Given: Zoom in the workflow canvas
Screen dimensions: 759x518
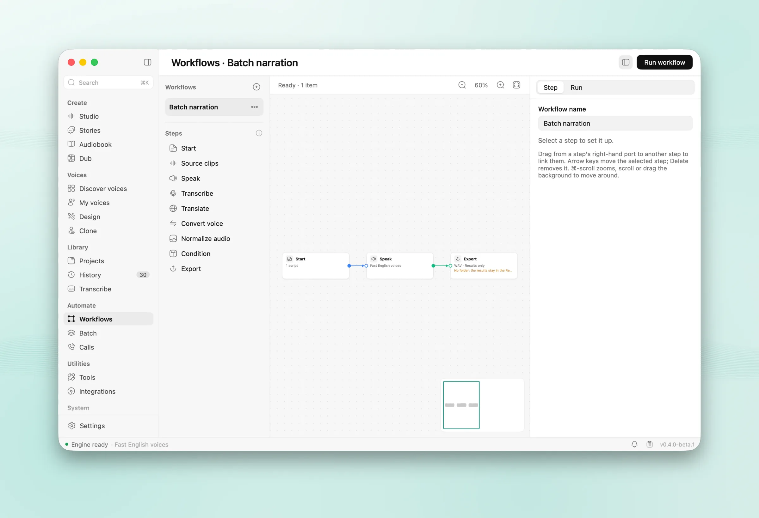Looking at the screenshot, I should tap(500, 85).
